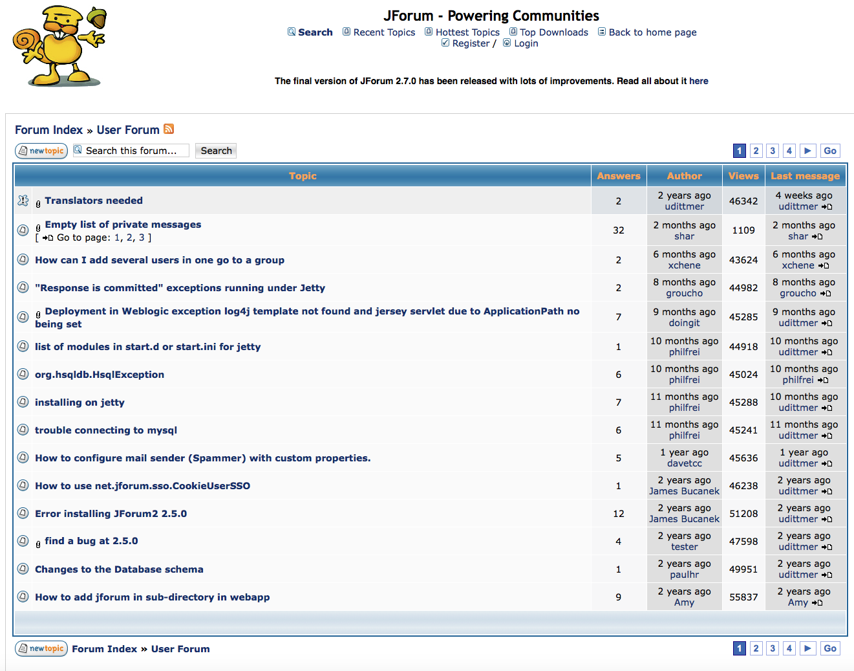Open How to use net.jforum.sso.CookieUserSSO topic

point(142,486)
